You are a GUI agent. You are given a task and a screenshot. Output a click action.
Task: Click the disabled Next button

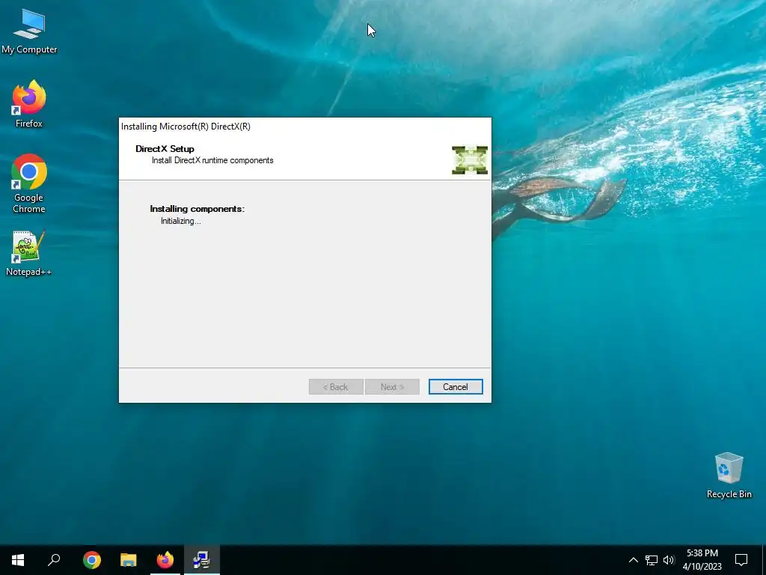pyautogui.click(x=392, y=387)
